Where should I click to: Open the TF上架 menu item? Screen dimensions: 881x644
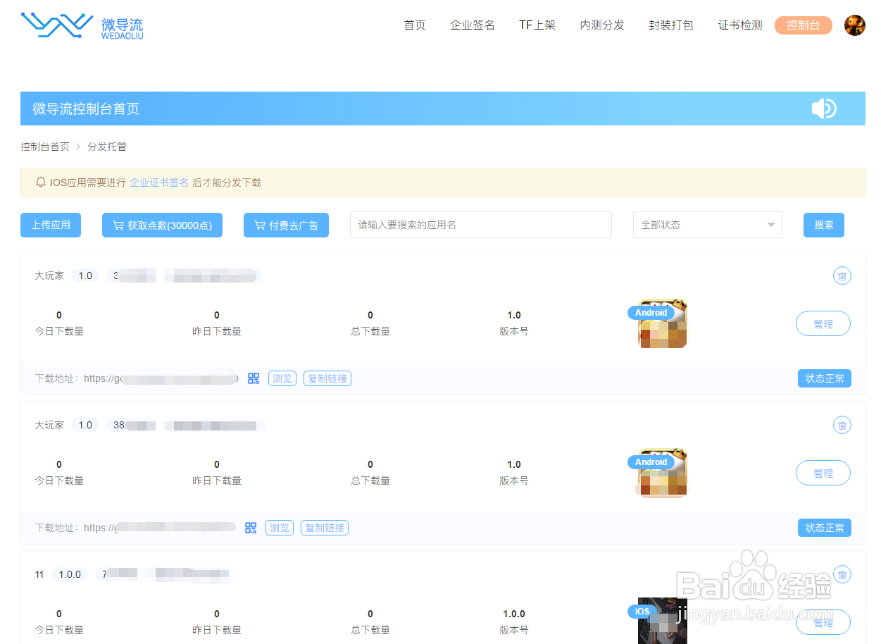tap(537, 25)
